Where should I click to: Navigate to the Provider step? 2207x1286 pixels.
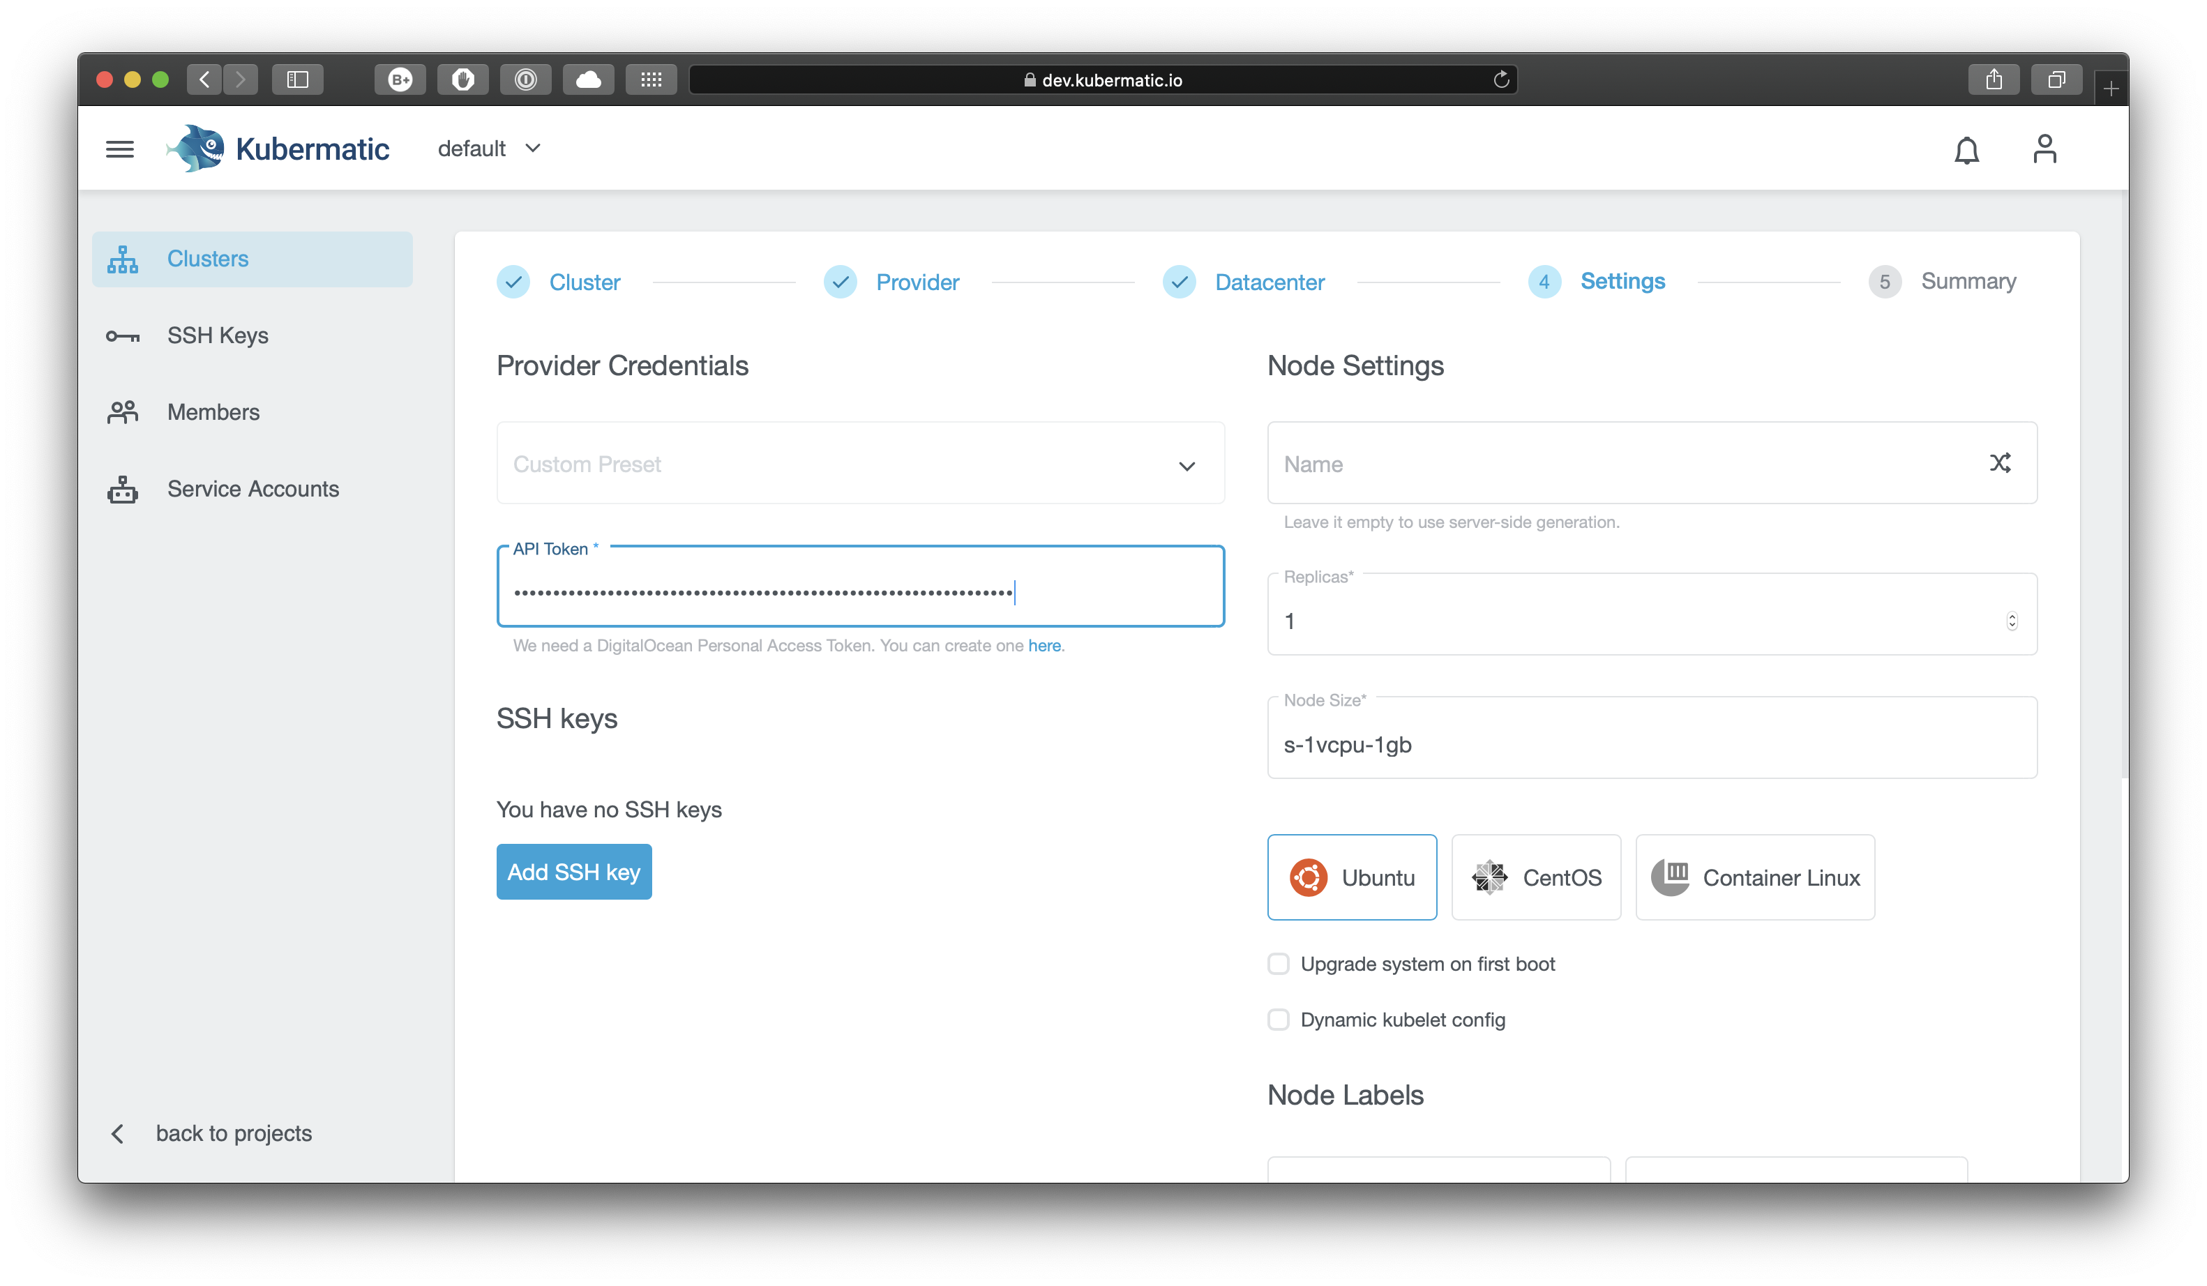coord(917,280)
